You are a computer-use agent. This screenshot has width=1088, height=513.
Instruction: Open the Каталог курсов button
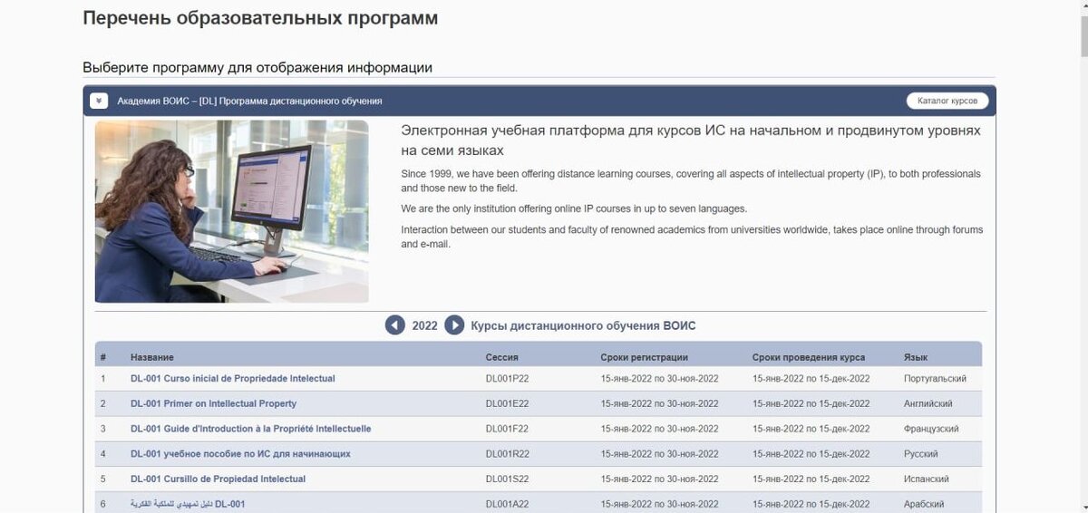point(947,101)
